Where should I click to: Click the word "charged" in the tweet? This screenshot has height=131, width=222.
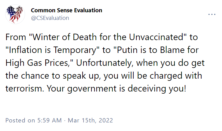166,76
